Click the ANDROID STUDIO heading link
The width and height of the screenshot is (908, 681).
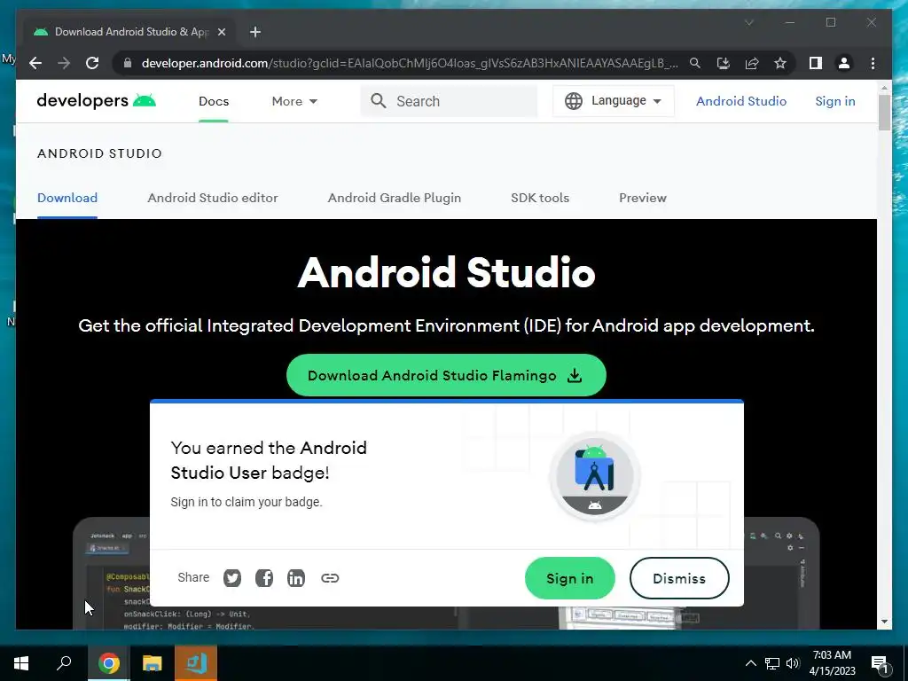[99, 153]
